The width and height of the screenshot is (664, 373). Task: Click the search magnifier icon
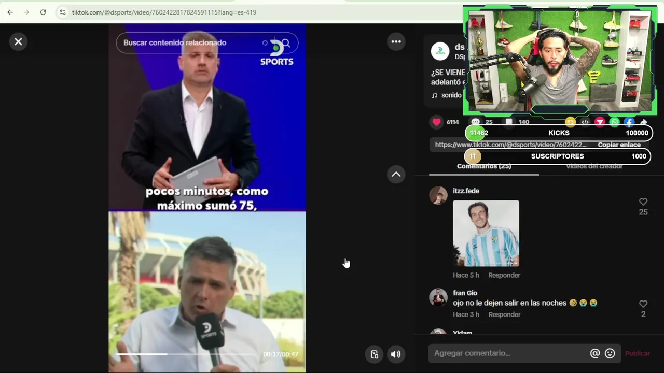pyautogui.click(x=286, y=43)
